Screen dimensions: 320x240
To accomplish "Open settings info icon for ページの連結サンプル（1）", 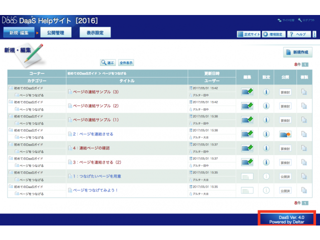I will 266,120.
